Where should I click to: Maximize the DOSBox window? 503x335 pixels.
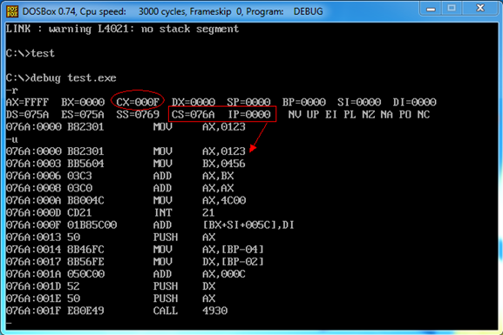452,9
